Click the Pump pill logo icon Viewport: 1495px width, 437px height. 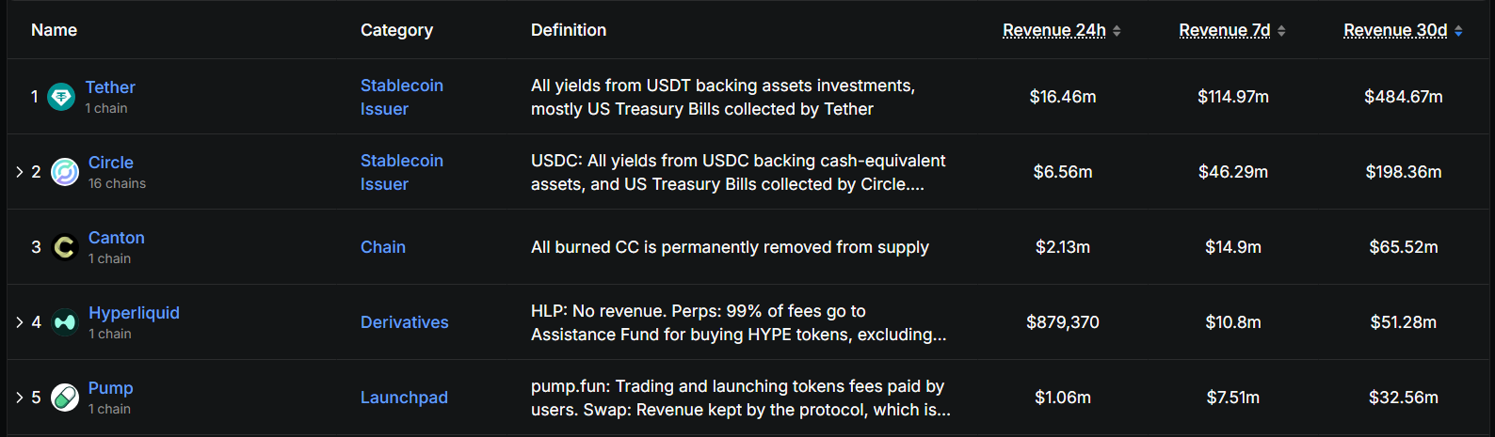(x=64, y=398)
